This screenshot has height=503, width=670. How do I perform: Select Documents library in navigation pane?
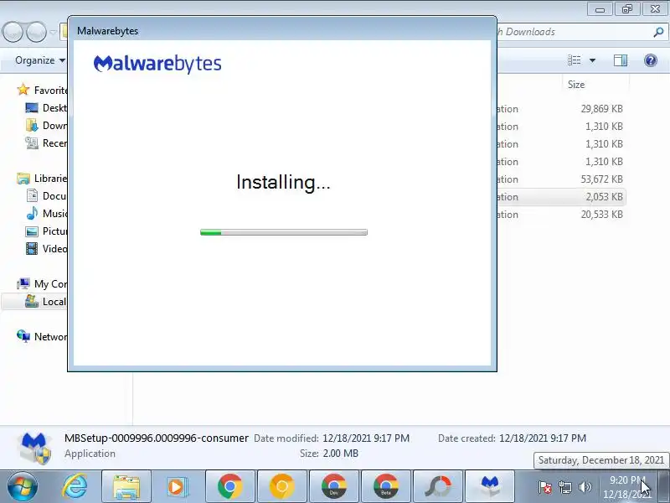pos(46,196)
